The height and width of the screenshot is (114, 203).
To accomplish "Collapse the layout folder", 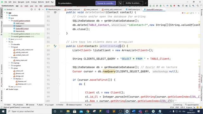I will pos(9,47).
